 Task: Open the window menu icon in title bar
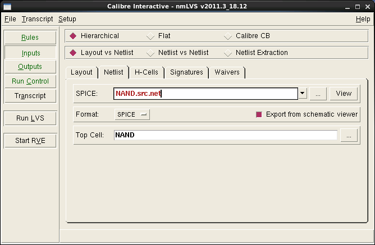tap(7, 7)
